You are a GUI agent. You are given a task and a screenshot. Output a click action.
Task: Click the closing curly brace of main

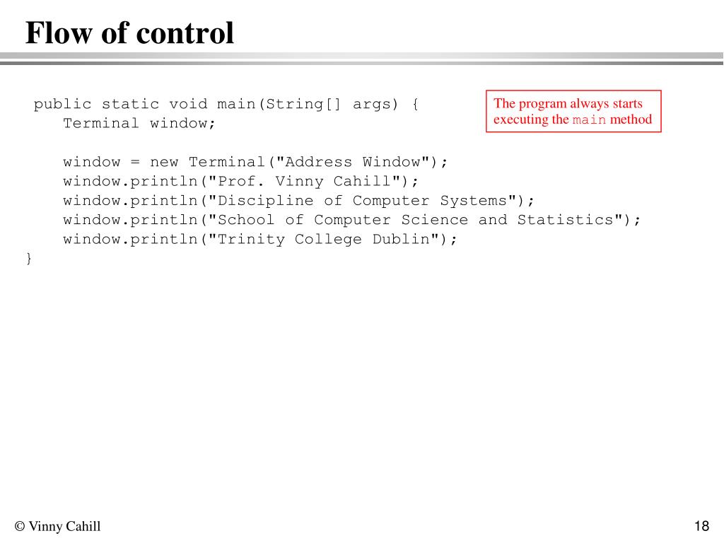29,259
